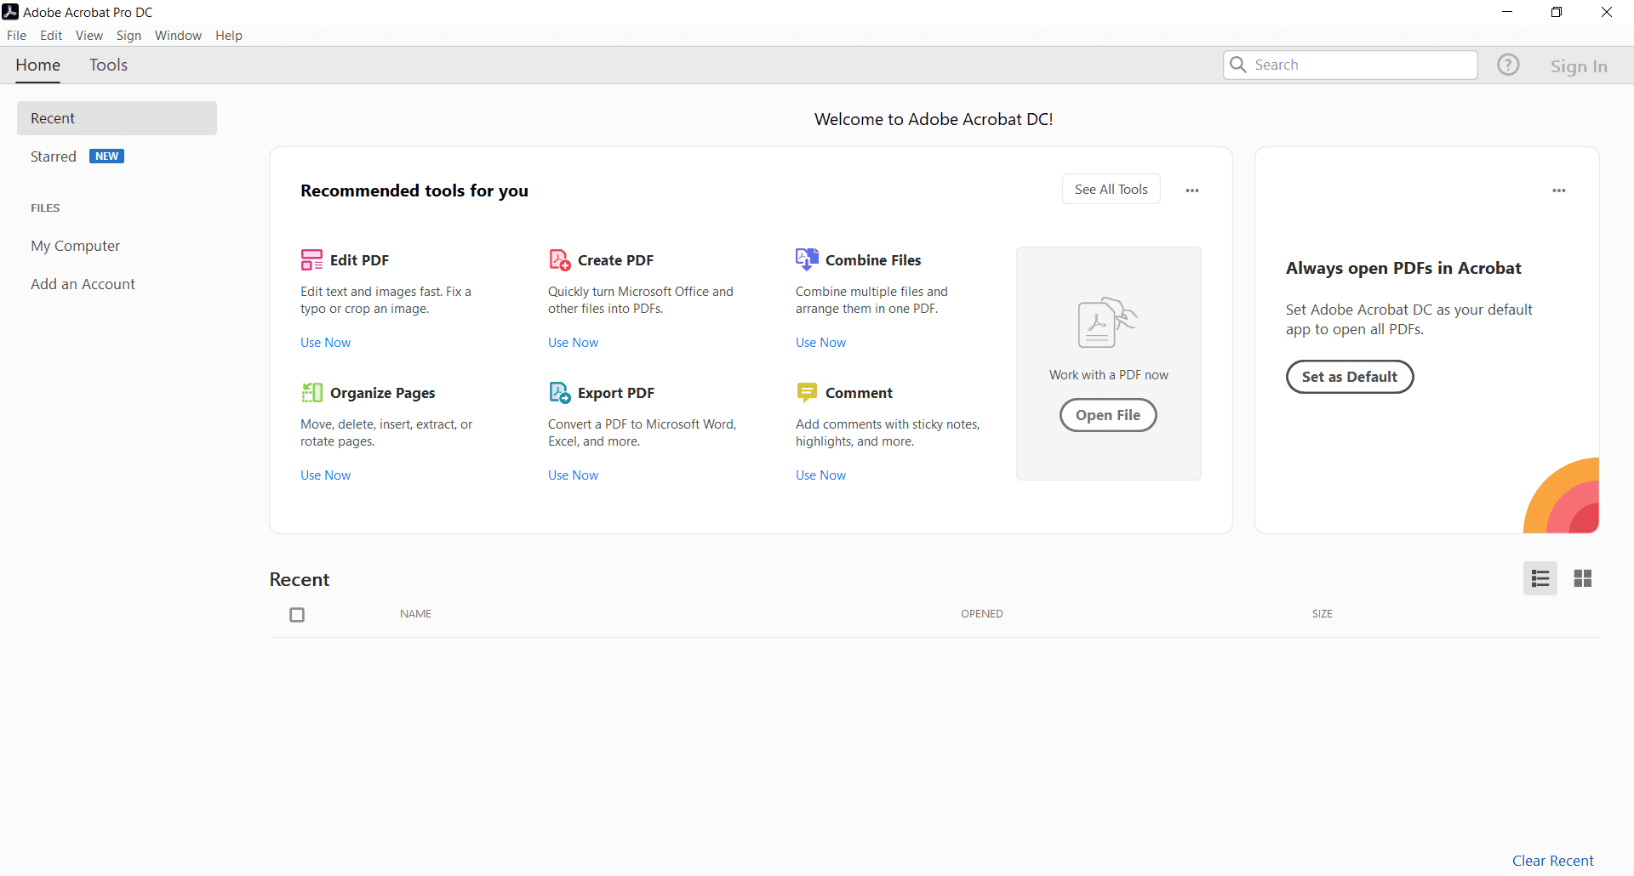Image resolution: width=1634 pixels, height=876 pixels.
Task: Click the Comment title text
Action: [859, 393]
